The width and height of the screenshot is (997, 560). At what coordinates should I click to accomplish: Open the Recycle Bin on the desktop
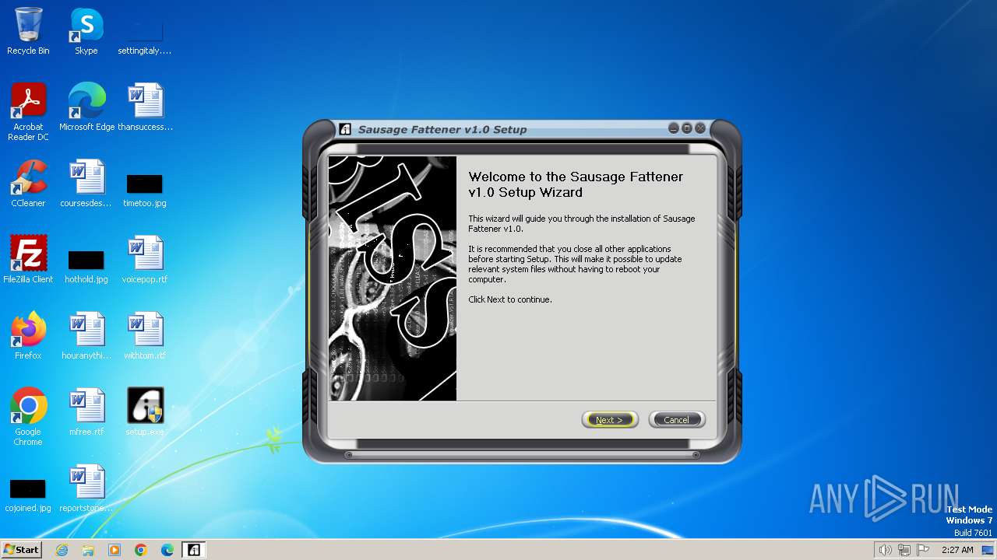[28, 31]
